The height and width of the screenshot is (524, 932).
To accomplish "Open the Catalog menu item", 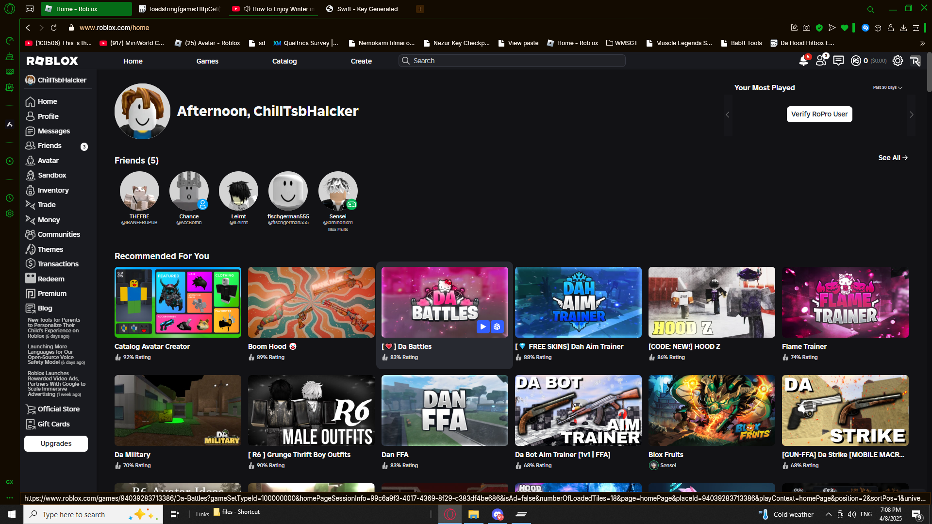I will pos(284,61).
